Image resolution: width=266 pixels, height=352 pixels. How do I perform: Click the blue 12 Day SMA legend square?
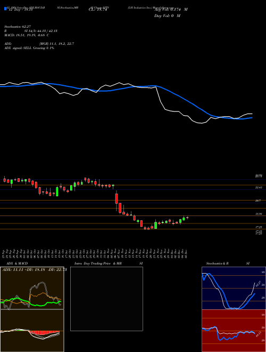(x=5, y=9)
